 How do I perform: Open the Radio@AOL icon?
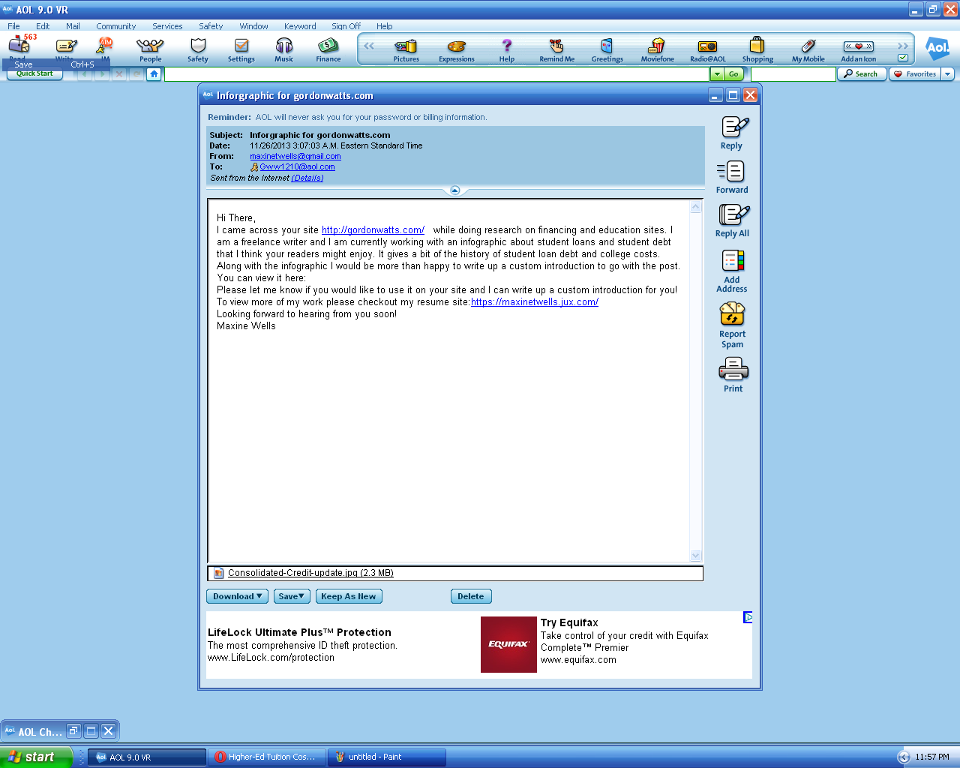pos(708,49)
